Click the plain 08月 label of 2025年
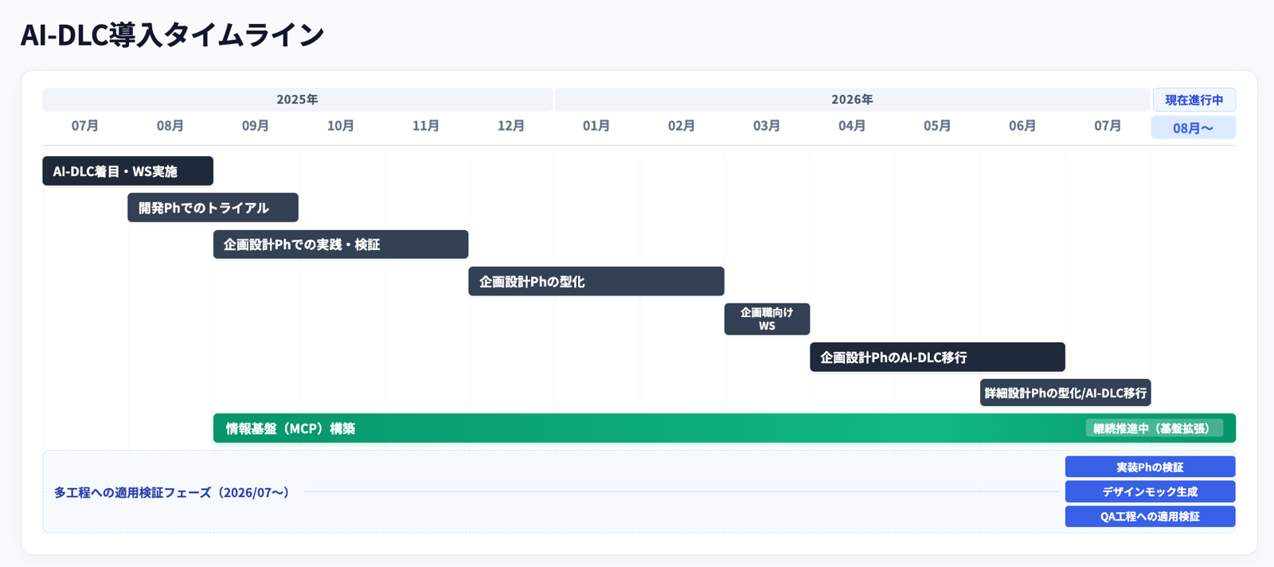This screenshot has height=567, width=1274. [x=170, y=126]
